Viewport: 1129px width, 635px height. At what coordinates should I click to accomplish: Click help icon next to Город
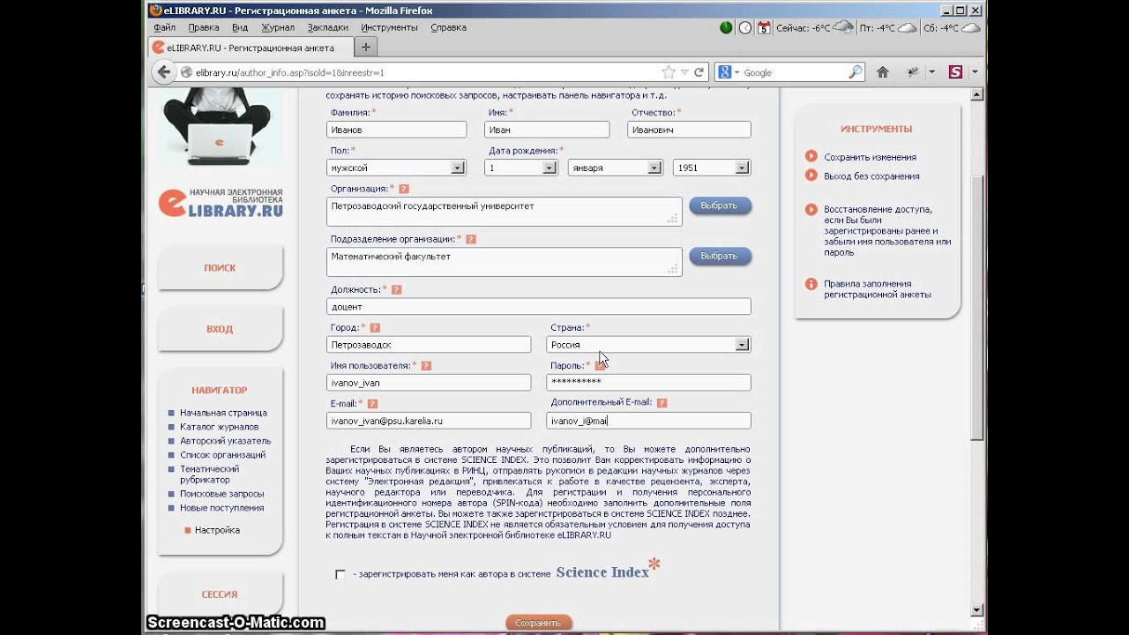point(375,328)
